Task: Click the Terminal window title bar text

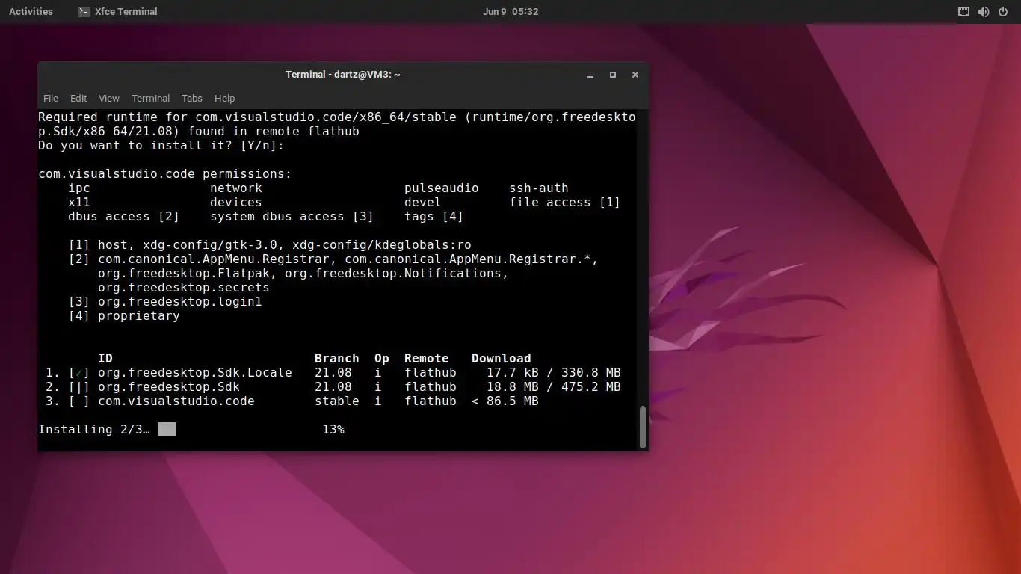Action: [343, 75]
